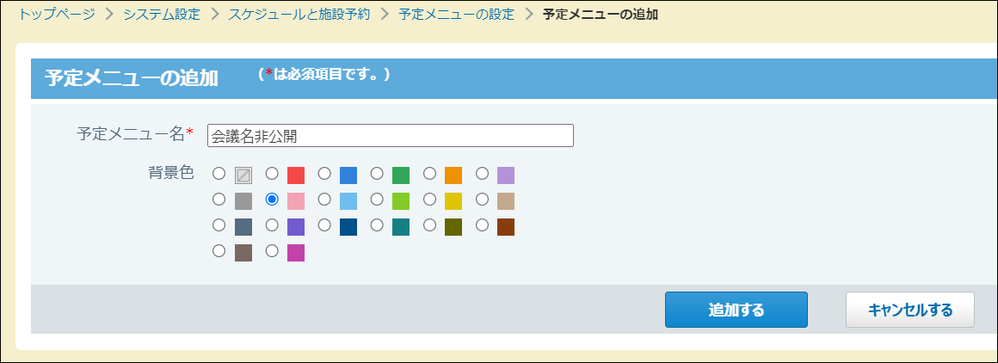The image size is (998, 363).
Task: Click the 追加する button
Action: pos(736,310)
